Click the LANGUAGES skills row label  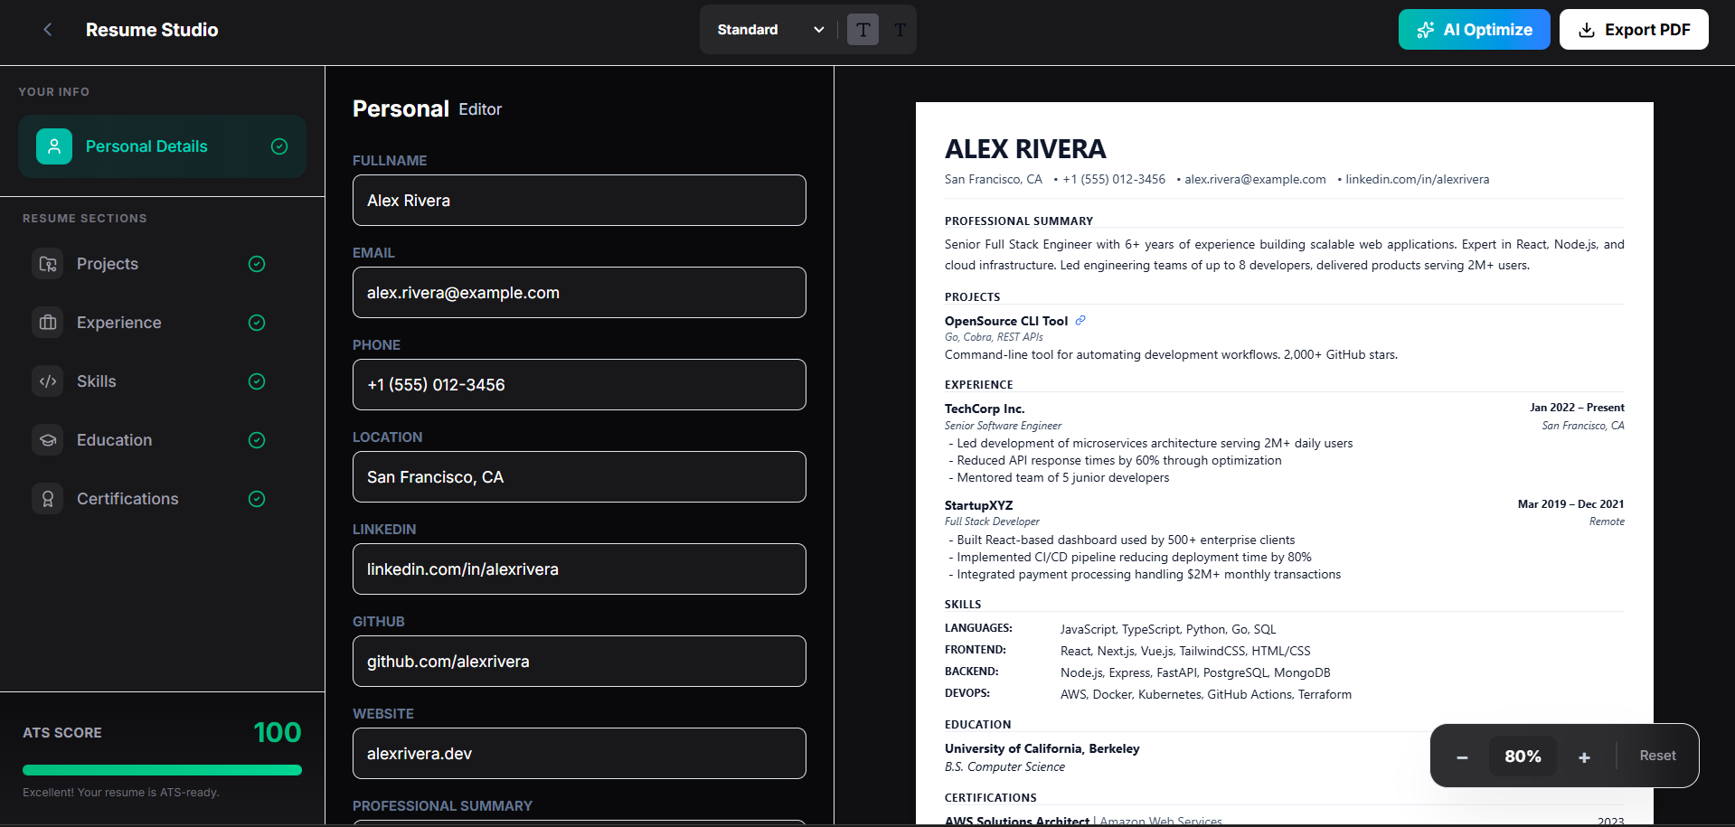(978, 628)
